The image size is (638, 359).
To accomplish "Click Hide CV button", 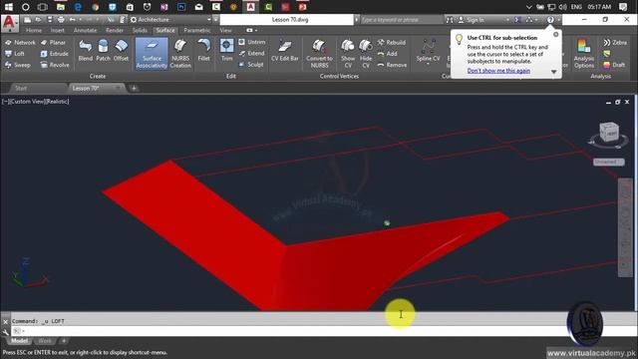I will pos(366,54).
